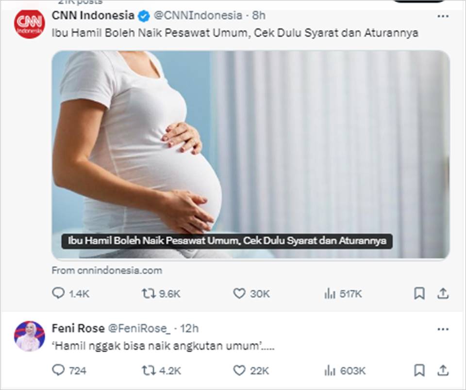Open more options for Feni Rose's tweet
Screen dimensions: 466x390
pyautogui.click(x=443, y=329)
